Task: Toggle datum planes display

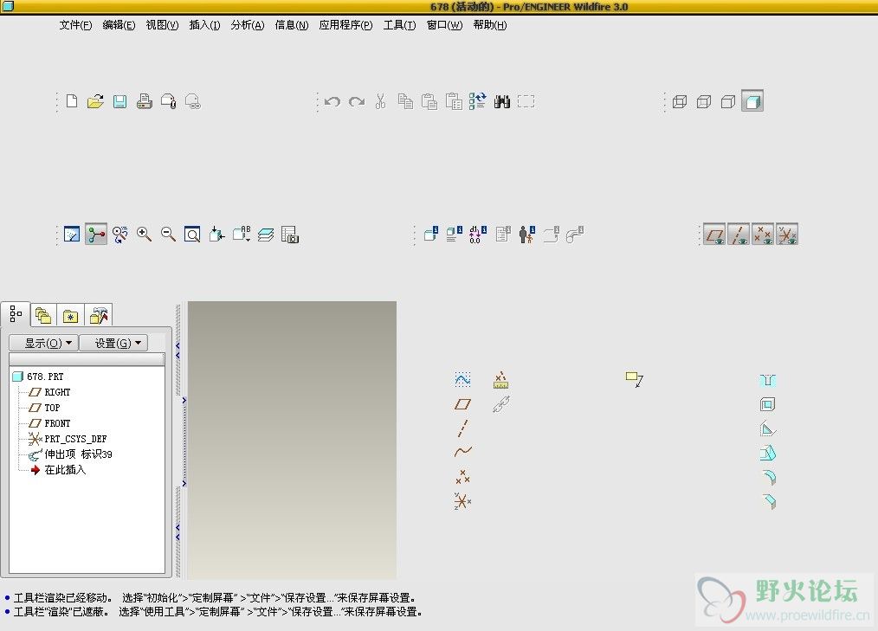Action: (714, 234)
